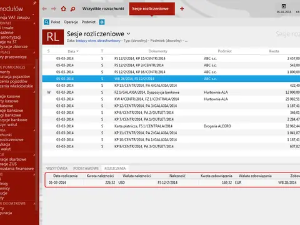Add a new tab with plus icon
The width and height of the screenshot is (300, 225).
(x=182, y=9)
